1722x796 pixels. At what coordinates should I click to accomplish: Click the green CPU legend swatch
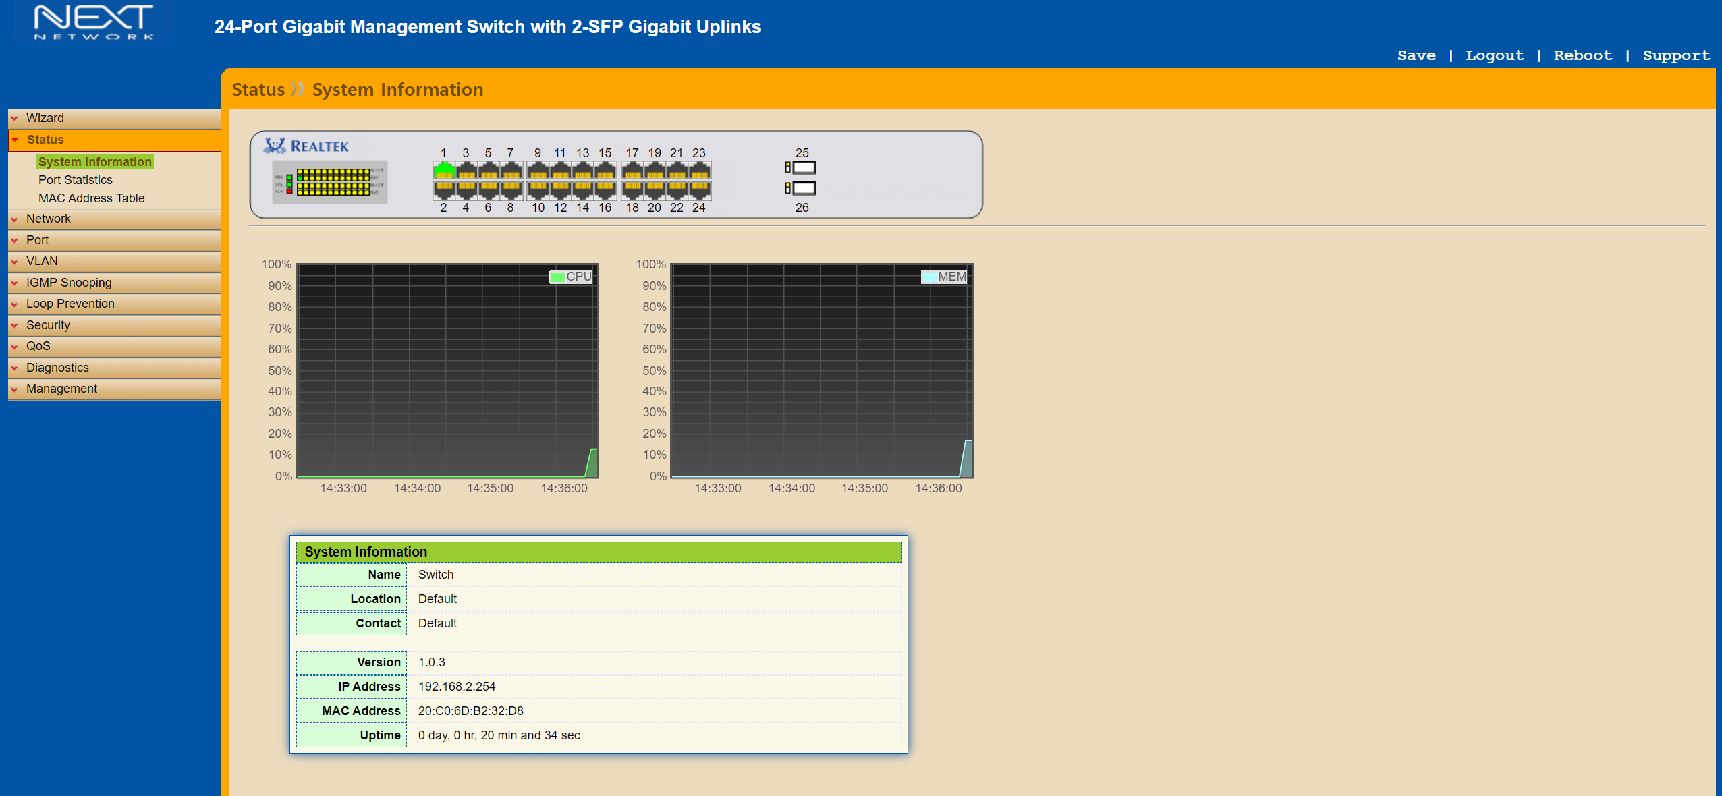tap(557, 277)
